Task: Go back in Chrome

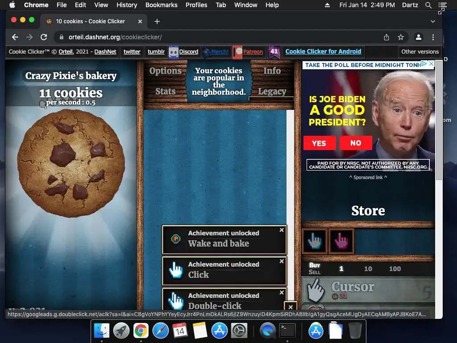Action: click(x=15, y=37)
